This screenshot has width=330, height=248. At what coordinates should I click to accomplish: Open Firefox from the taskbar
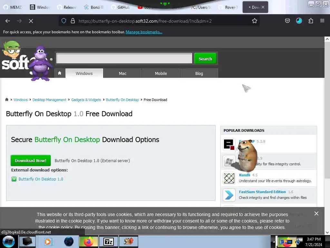pos(89,242)
